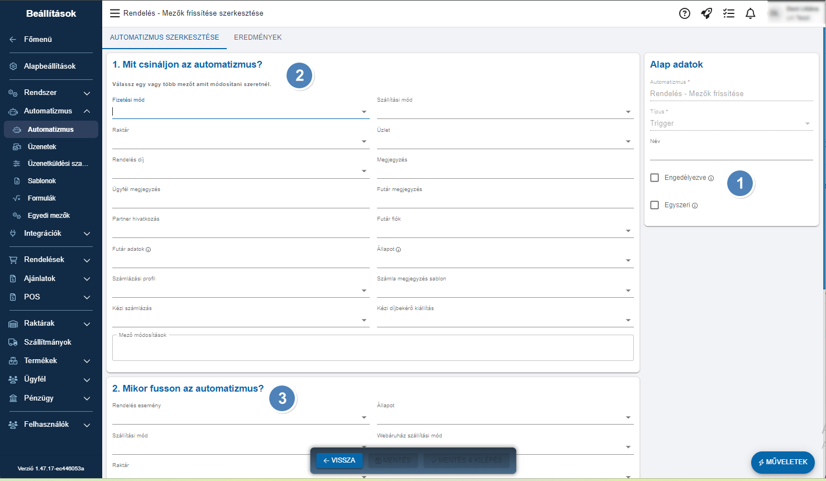Open the checklist tasks icon
Image resolution: width=826 pixels, height=481 pixels.
[728, 13]
